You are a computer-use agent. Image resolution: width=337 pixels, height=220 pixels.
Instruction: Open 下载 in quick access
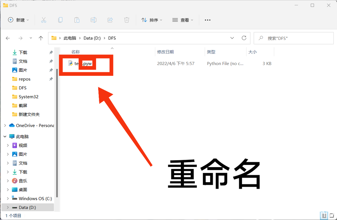tap(23, 52)
